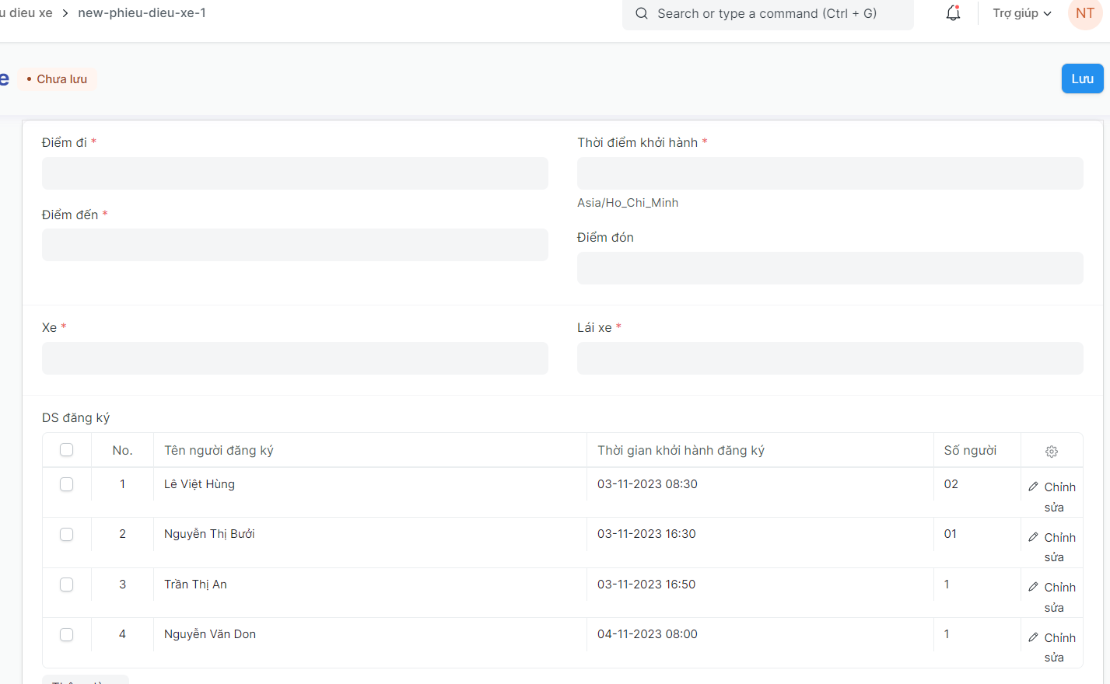Click the NT user avatar
Image resolution: width=1110 pixels, height=684 pixels.
point(1084,13)
